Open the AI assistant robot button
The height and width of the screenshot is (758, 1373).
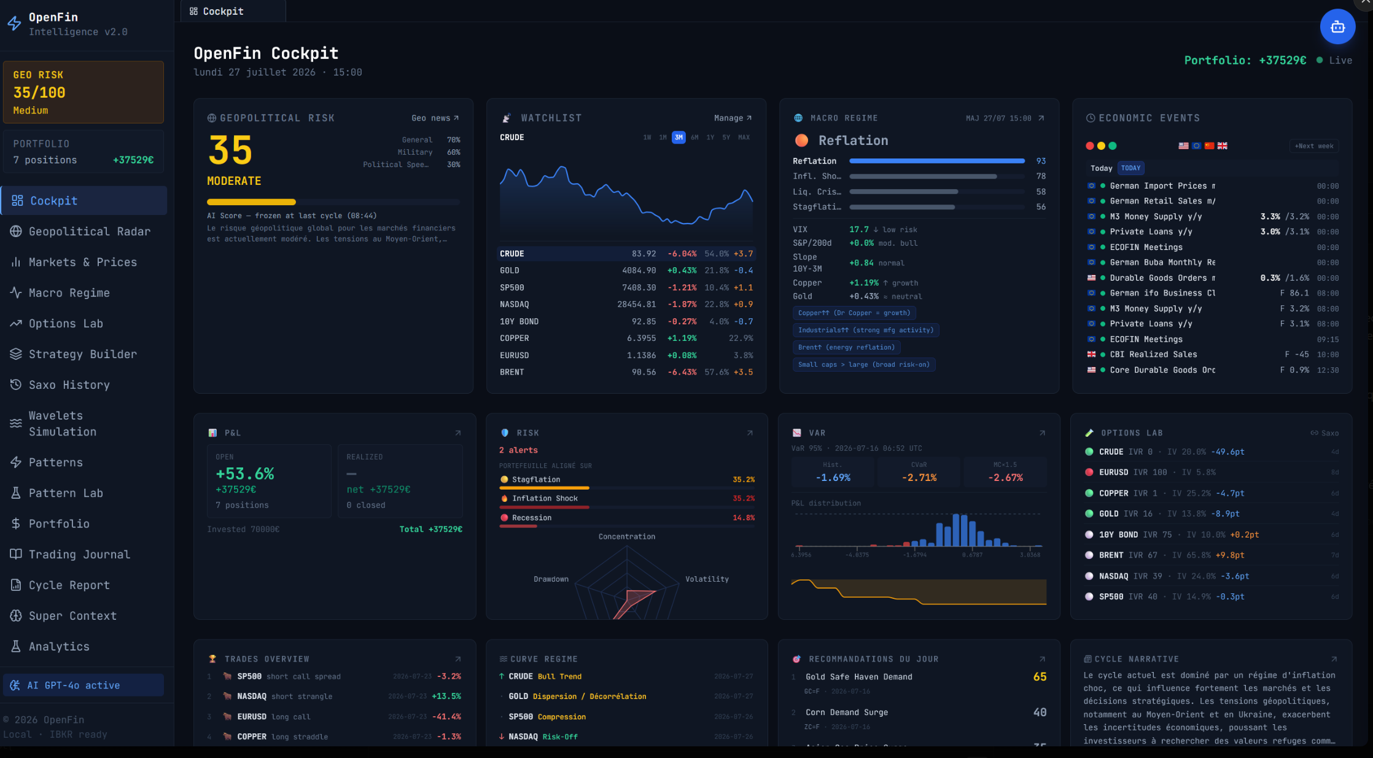[x=1337, y=26]
